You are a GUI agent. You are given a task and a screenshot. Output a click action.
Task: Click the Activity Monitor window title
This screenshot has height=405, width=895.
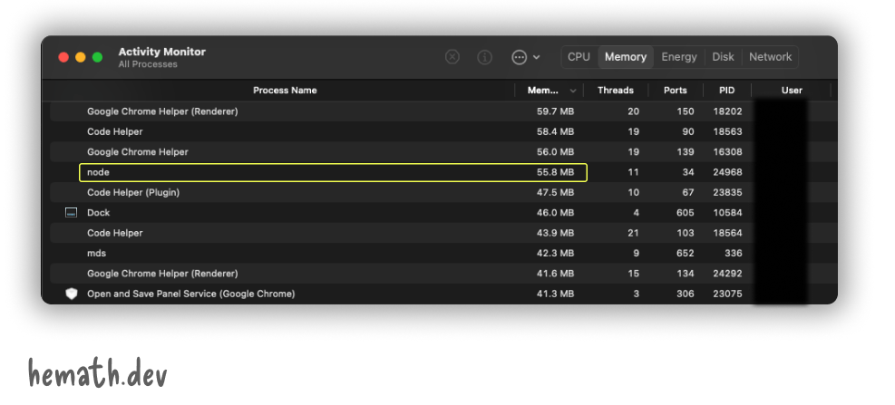tap(162, 52)
